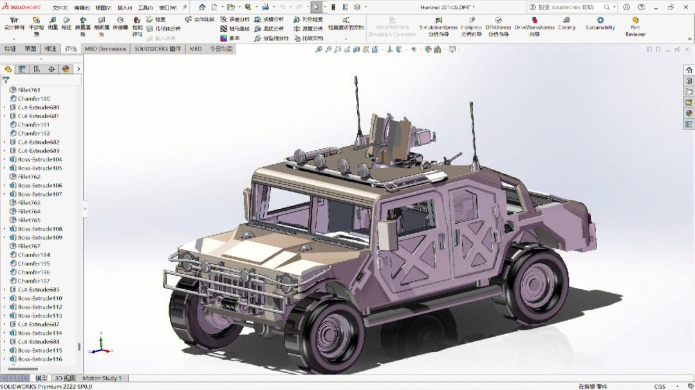Switch to the 特征 ribbon tab
695x390 pixels.
pyautogui.click(x=10, y=48)
